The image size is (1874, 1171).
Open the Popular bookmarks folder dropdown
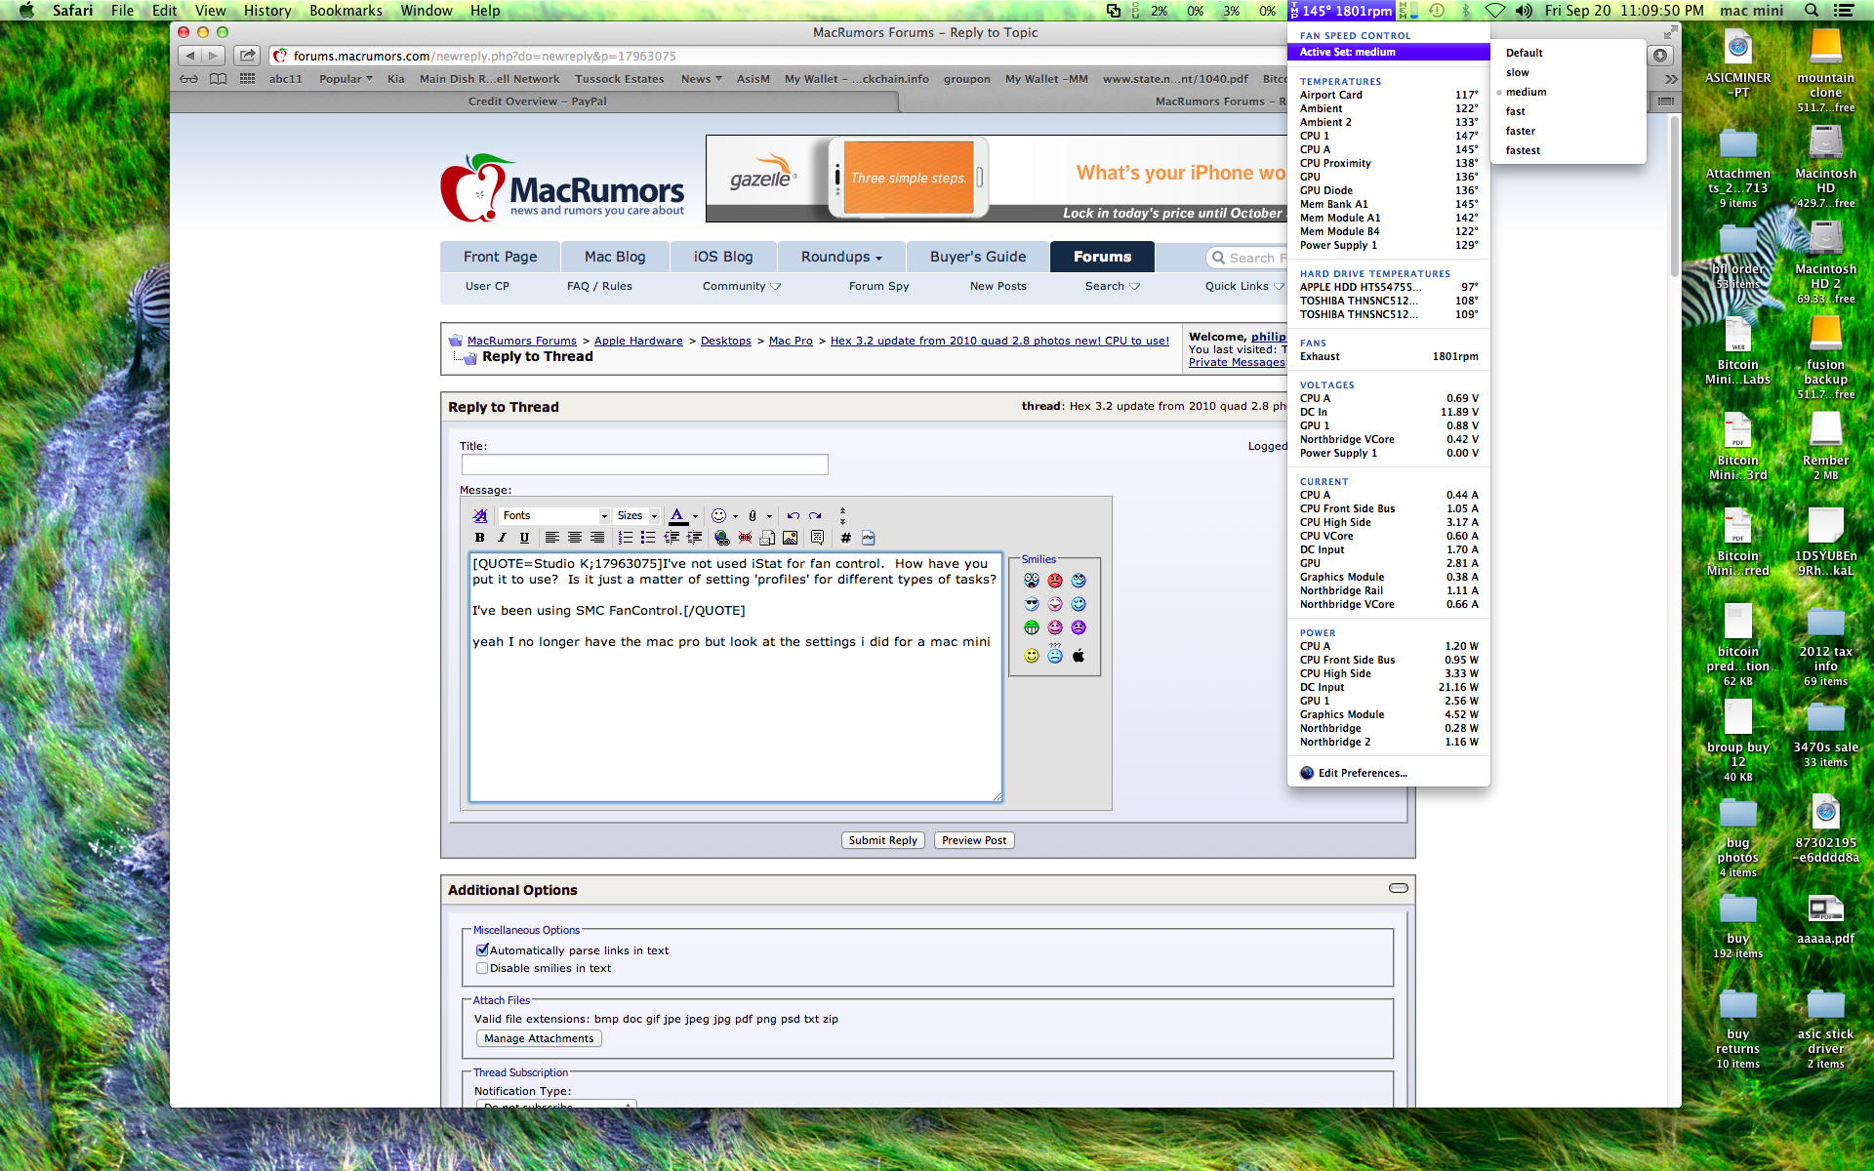click(346, 79)
